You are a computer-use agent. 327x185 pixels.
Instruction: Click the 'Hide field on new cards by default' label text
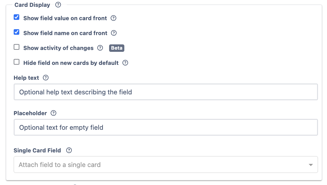tap(71, 63)
